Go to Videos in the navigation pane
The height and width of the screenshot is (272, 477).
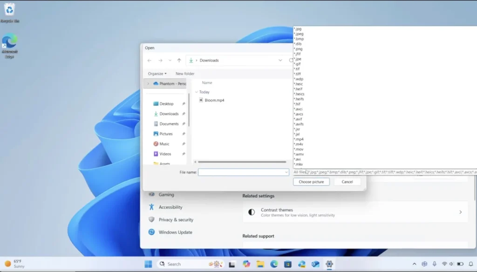(165, 154)
